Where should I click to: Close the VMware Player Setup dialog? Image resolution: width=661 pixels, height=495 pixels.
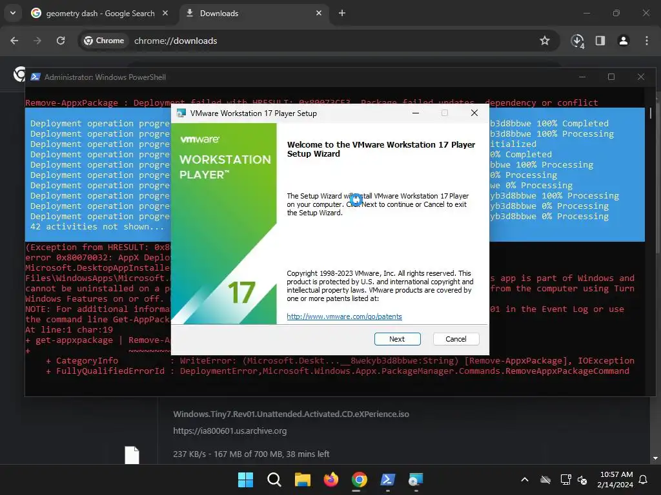474,113
